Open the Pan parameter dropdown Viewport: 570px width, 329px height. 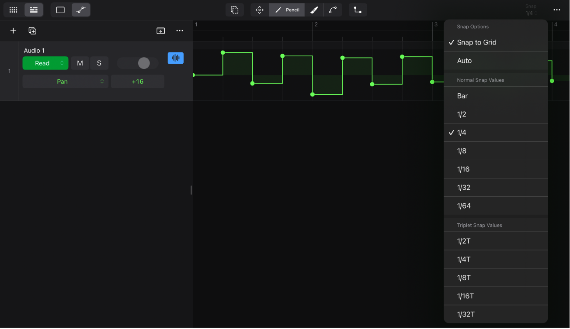(65, 81)
